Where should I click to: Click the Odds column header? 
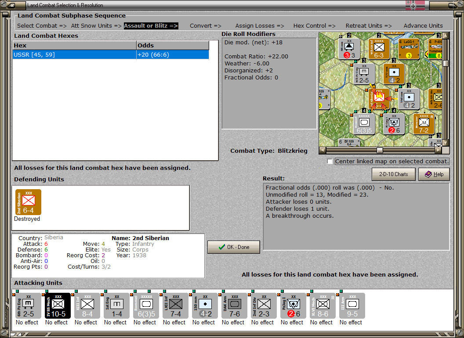click(x=173, y=45)
